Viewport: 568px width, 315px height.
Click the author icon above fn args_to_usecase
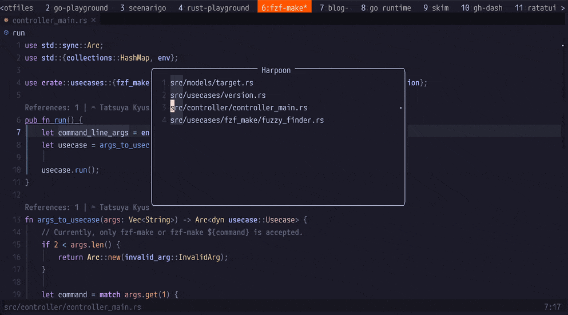tap(94, 208)
